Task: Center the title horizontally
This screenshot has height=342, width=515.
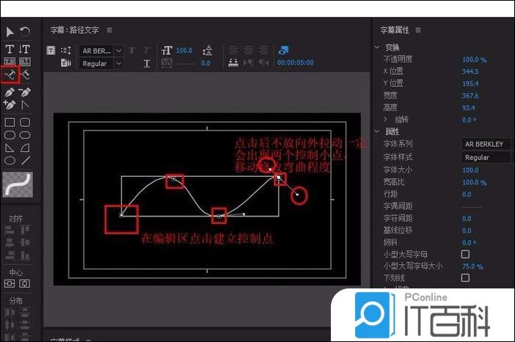Action: click(x=25, y=283)
